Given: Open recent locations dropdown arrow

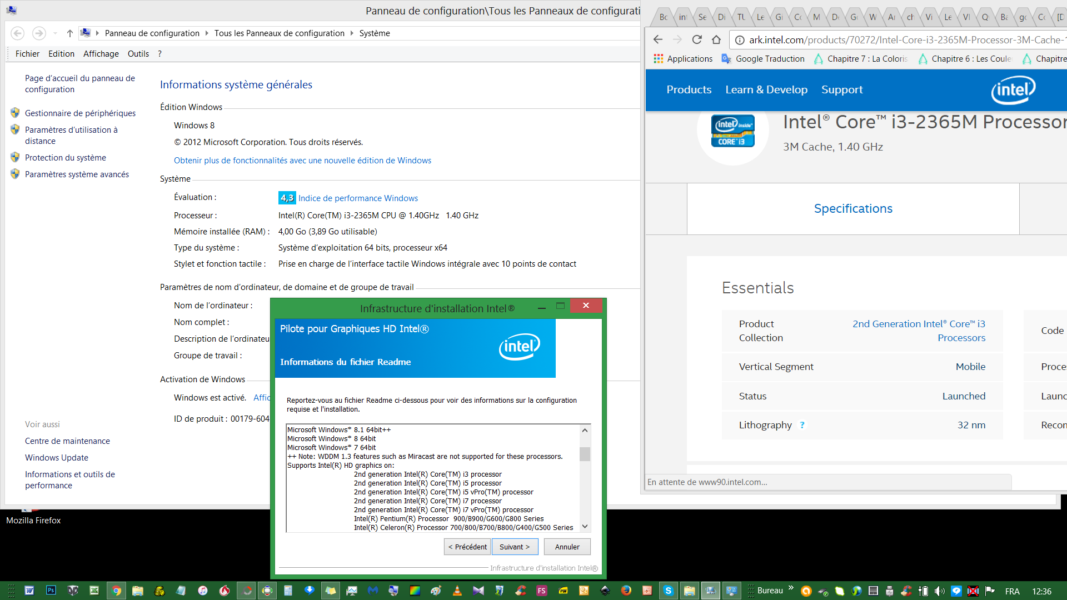Looking at the screenshot, I should (55, 33).
